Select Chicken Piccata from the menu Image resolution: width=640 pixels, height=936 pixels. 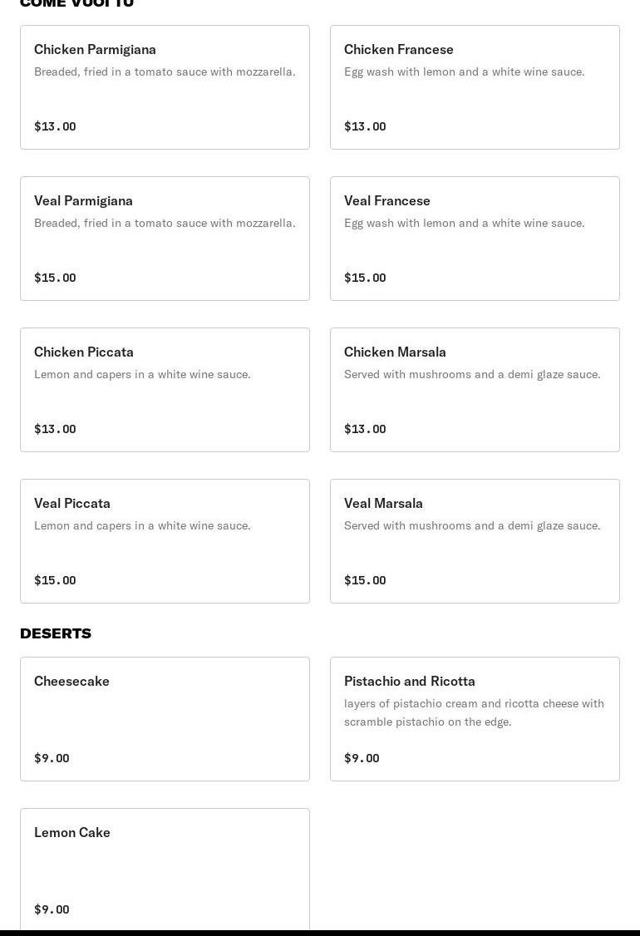pos(165,390)
